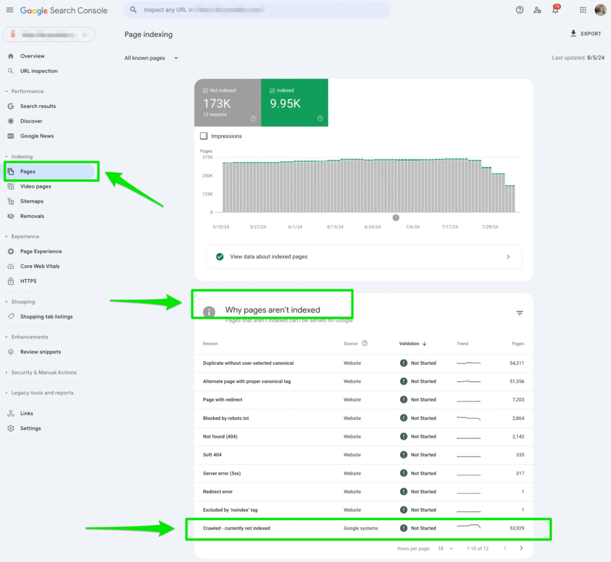
Task: Click the chart annotation marker on timeline
Action: tap(396, 218)
